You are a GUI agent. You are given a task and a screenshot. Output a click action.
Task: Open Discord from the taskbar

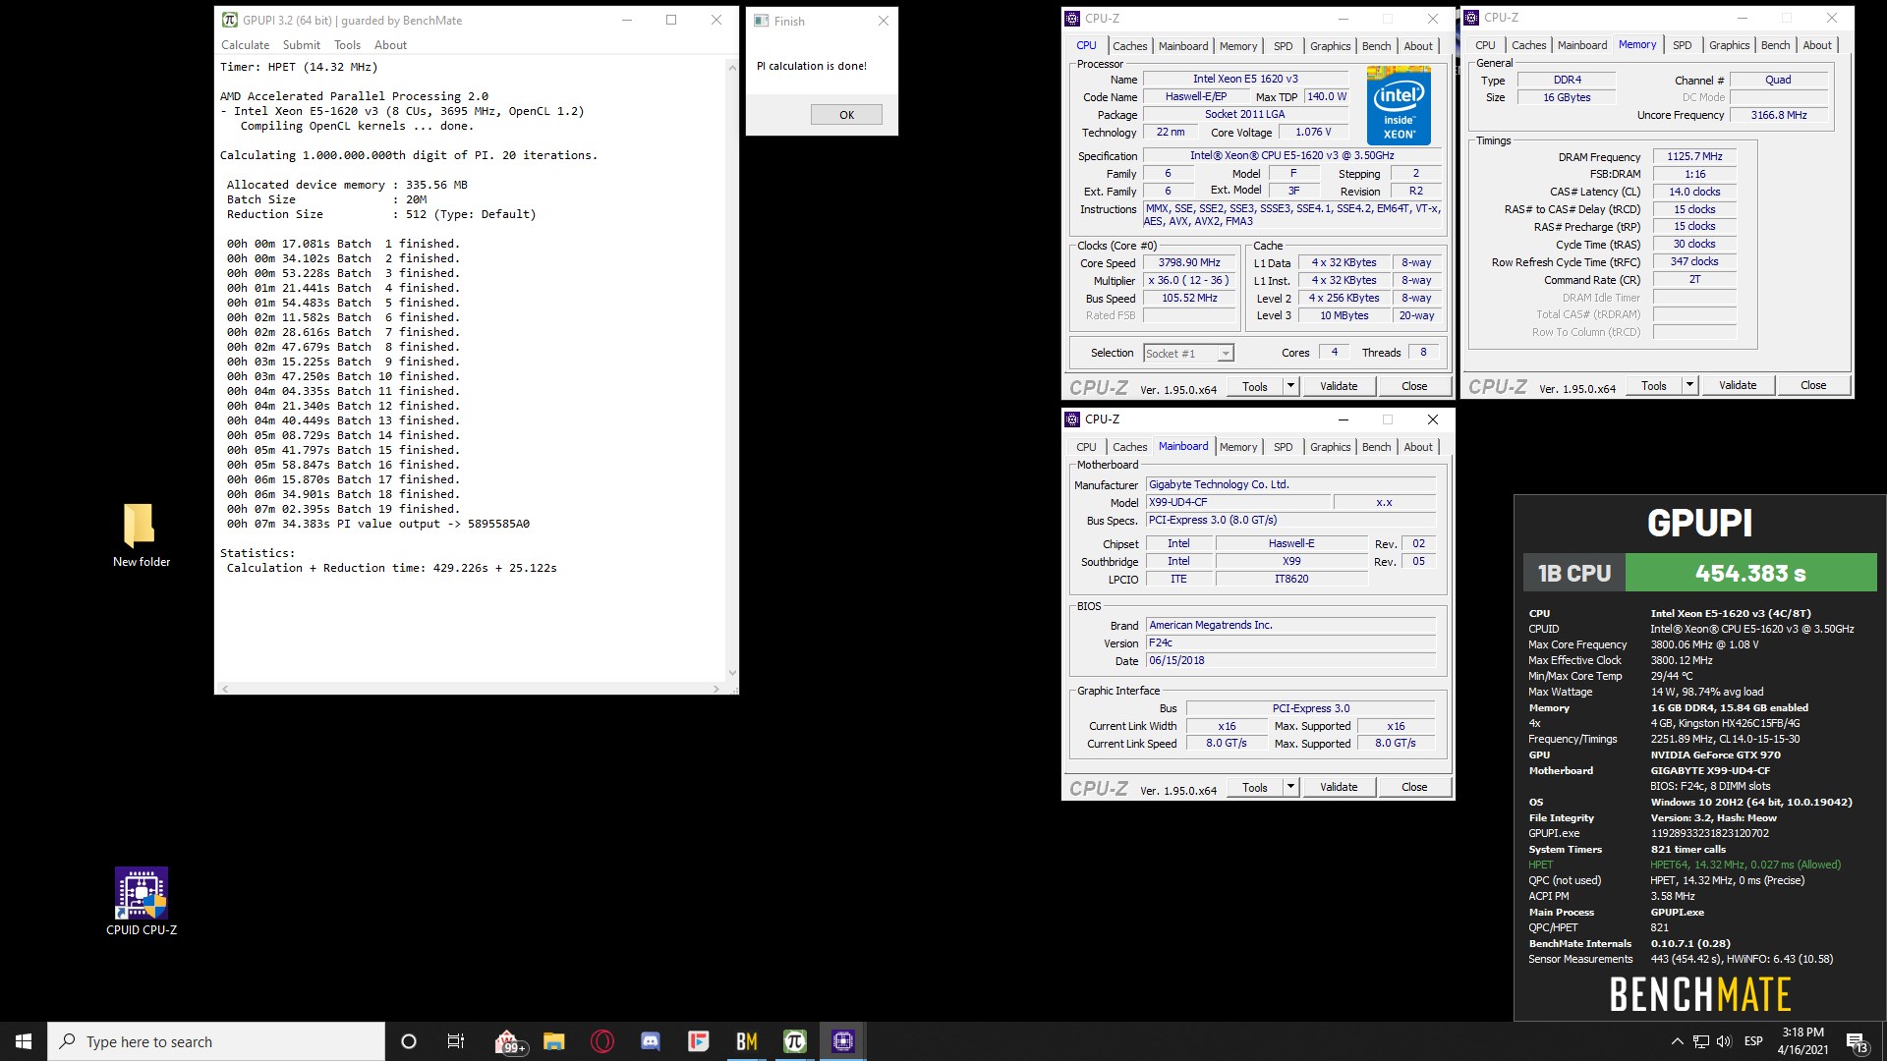tap(651, 1041)
